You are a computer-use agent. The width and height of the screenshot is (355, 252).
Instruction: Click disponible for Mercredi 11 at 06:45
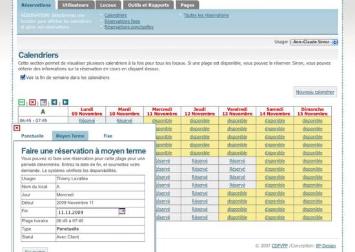click(162, 121)
